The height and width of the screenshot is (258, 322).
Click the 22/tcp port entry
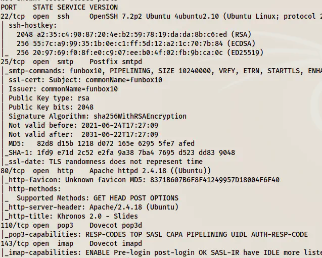pos(11,16)
